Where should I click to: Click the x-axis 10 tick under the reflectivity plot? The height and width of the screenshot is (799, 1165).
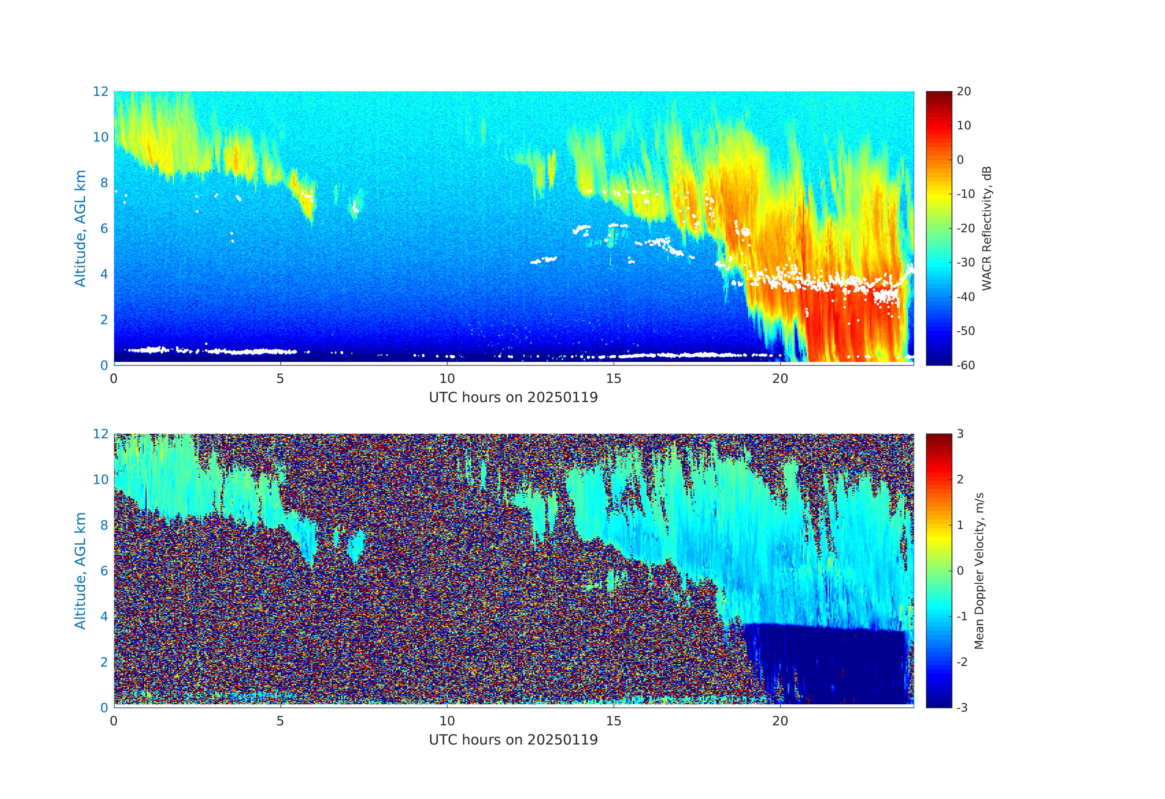(447, 379)
